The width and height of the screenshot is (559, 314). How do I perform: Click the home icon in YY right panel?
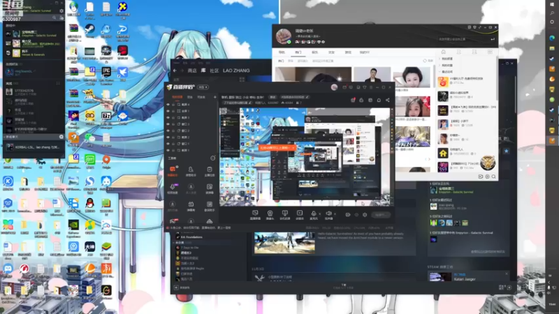[443, 52]
